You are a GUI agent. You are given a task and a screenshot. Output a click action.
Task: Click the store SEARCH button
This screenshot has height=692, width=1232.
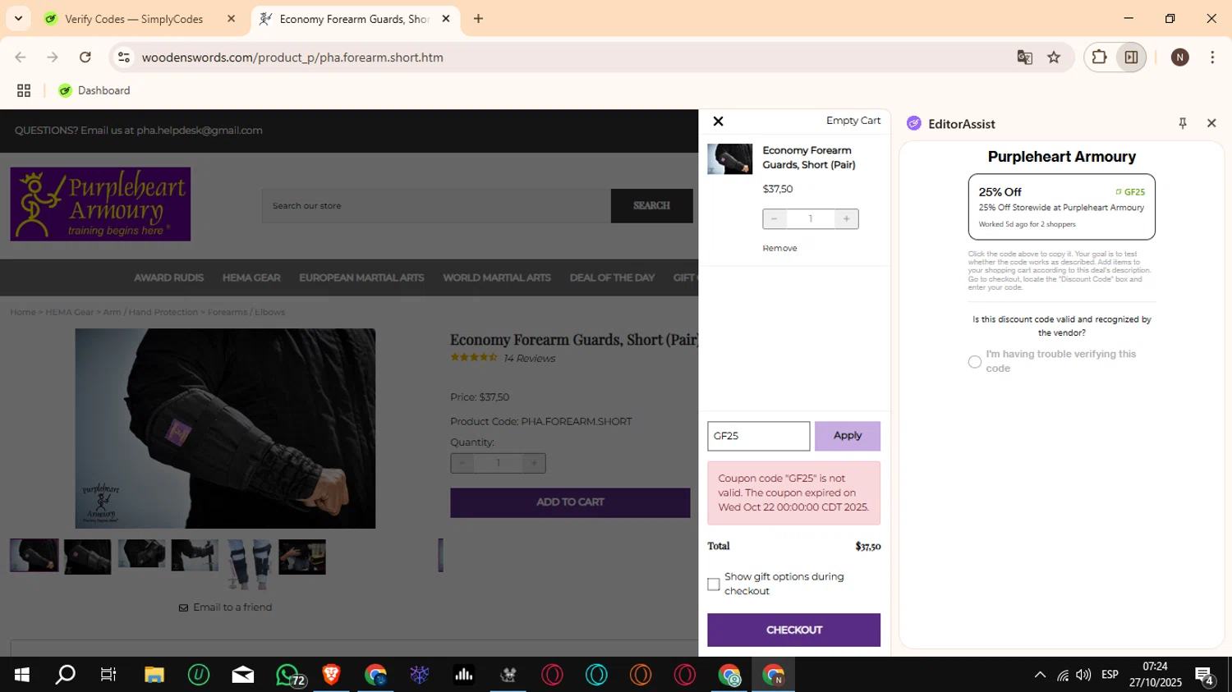pos(651,206)
